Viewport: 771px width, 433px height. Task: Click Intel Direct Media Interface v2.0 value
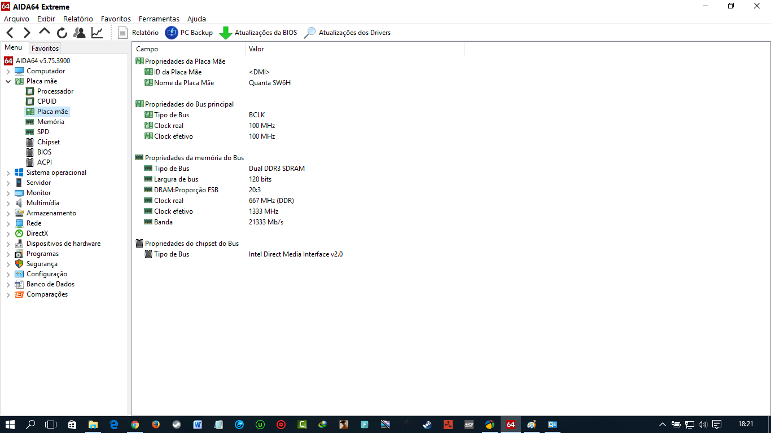296,254
